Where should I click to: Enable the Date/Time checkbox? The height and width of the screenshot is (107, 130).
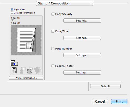tap(53, 31)
